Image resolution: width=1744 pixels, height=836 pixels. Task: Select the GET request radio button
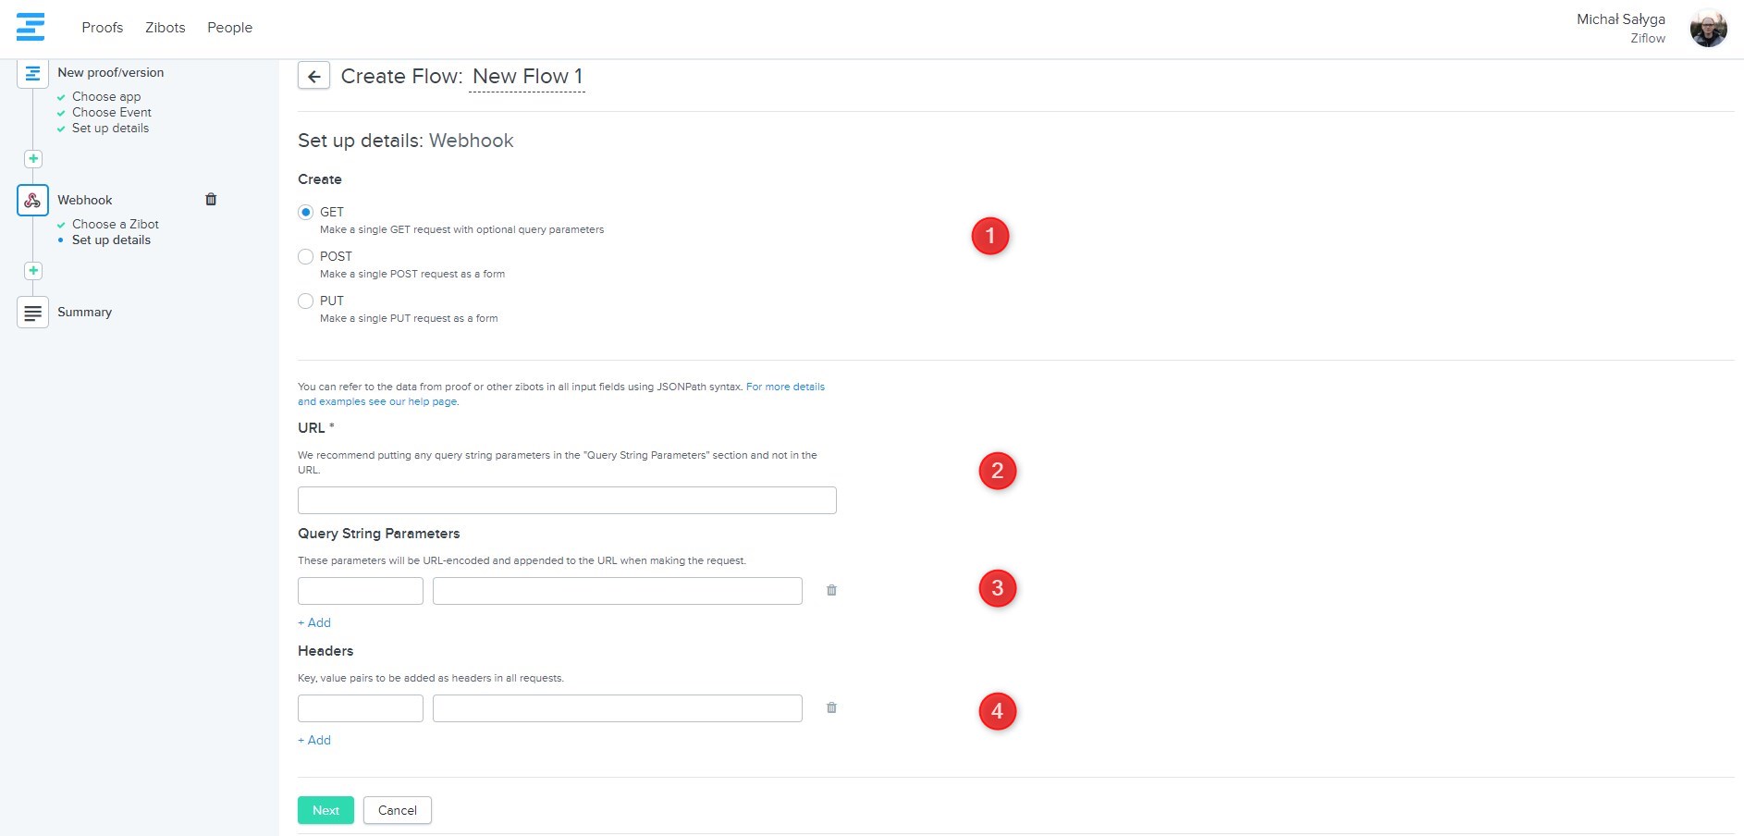(306, 212)
